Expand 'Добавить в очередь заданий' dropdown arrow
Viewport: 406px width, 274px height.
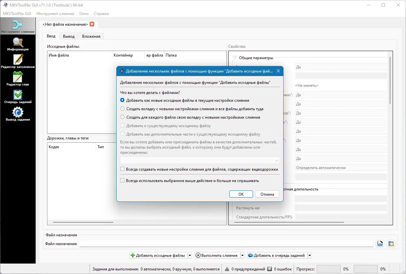(x=310, y=255)
